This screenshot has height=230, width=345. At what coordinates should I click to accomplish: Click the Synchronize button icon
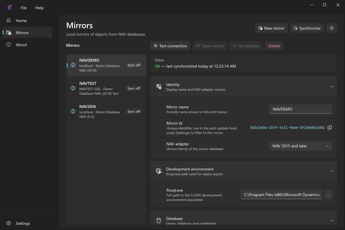[295, 28]
